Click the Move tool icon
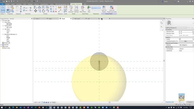Screen dimensions: 194x109 click(35, 11)
